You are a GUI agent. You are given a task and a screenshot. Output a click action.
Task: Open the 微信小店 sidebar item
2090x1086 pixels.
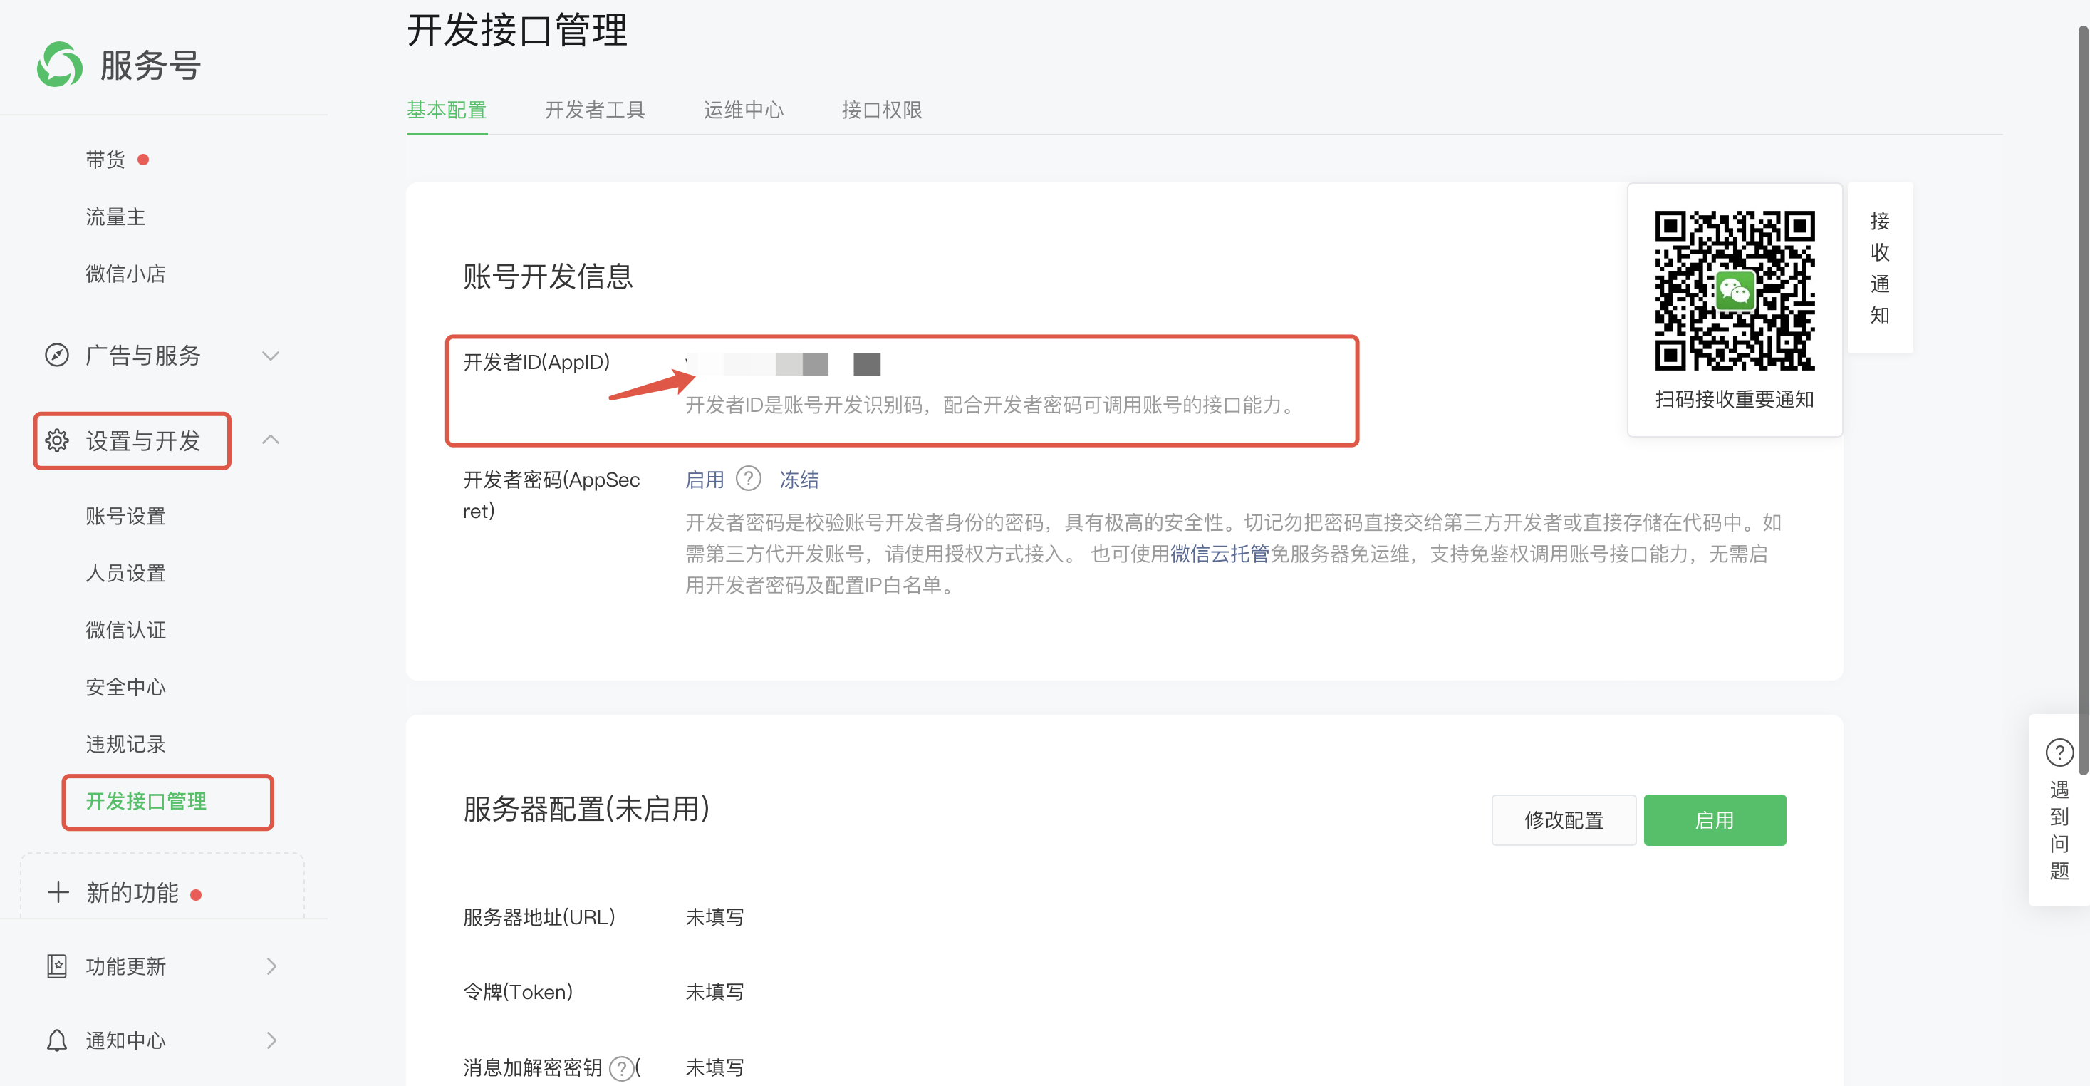click(126, 274)
